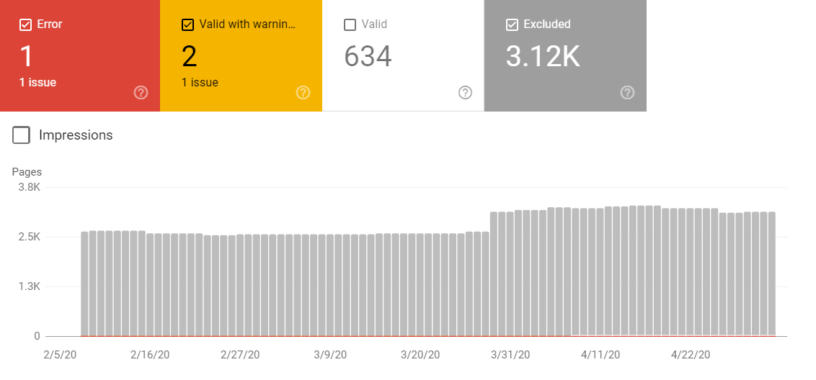Click the first chart bar near 2/5/20

85,284
